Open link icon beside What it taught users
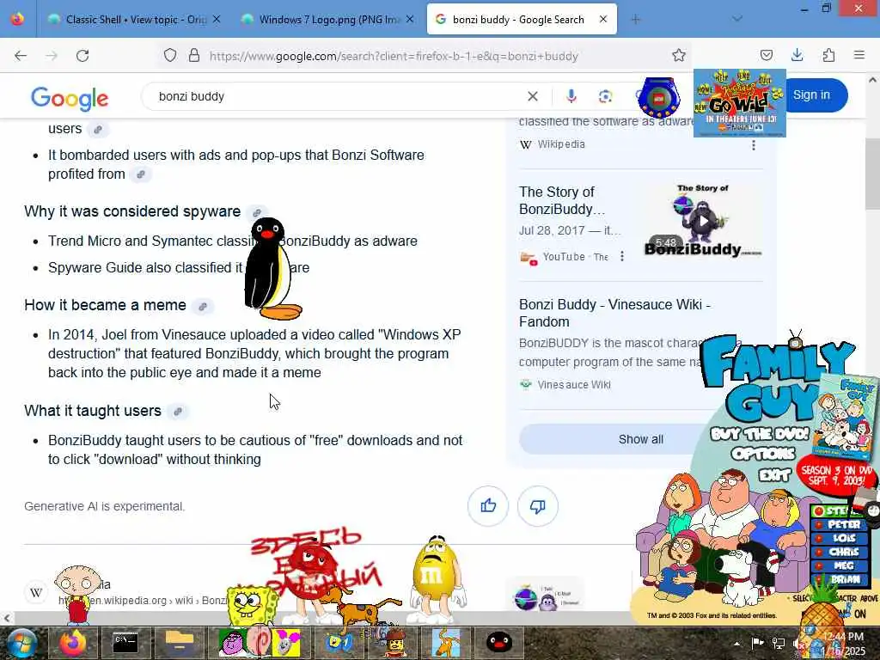Viewport: 880px width, 660px height. tap(178, 412)
